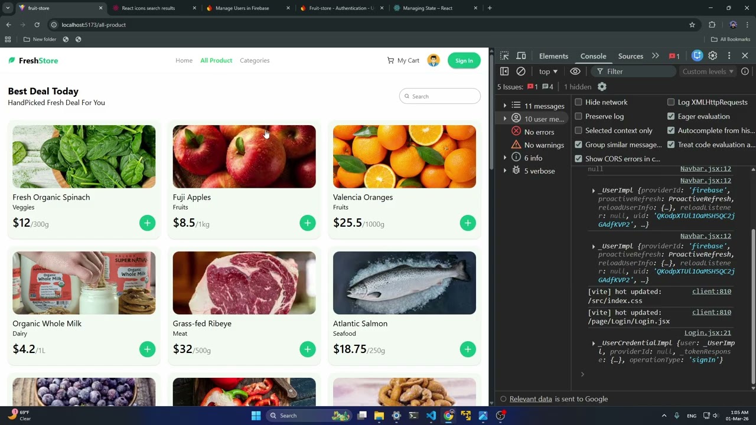Click the FreshStore logo
The image size is (756, 425).
[x=33, y=60]
